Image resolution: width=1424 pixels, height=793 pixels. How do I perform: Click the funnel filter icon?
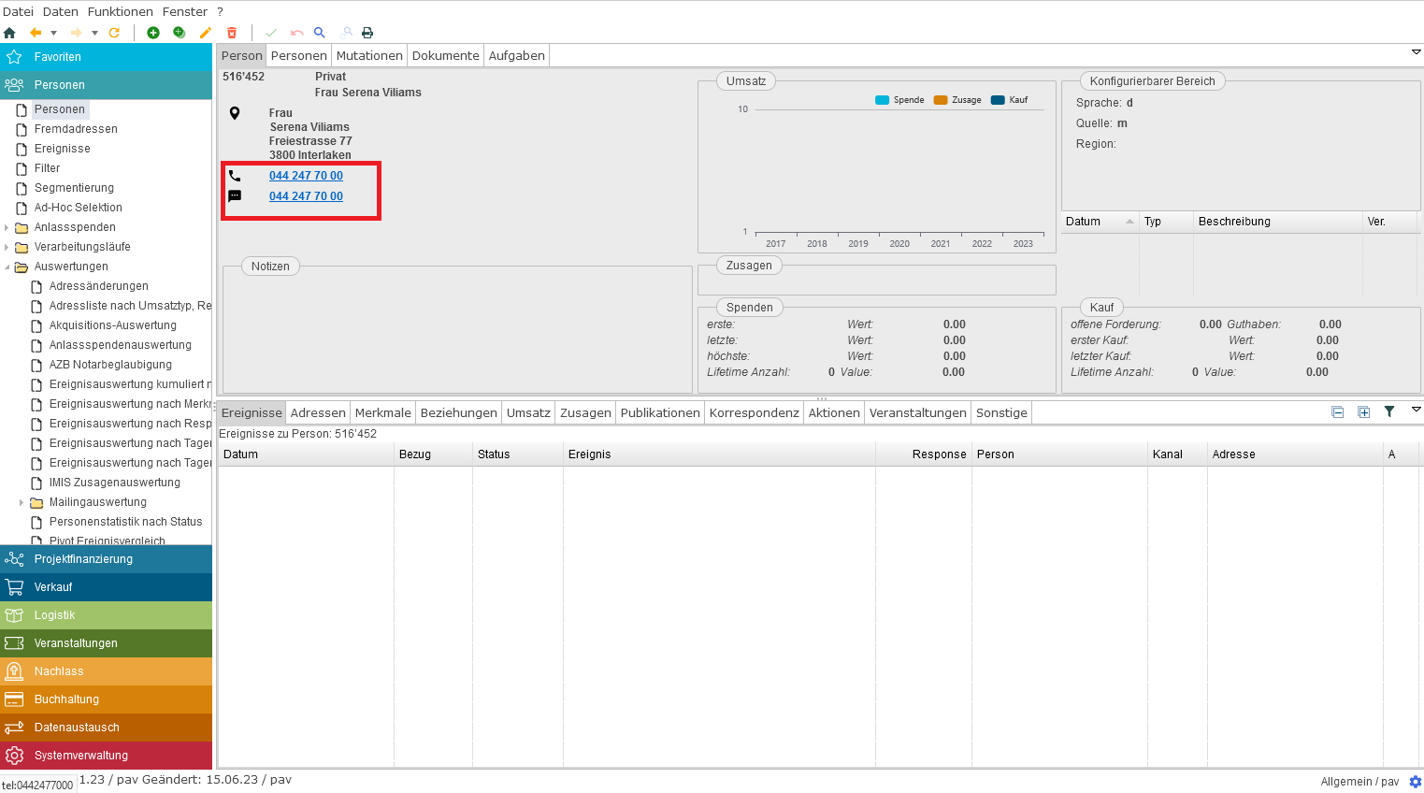1389,411
